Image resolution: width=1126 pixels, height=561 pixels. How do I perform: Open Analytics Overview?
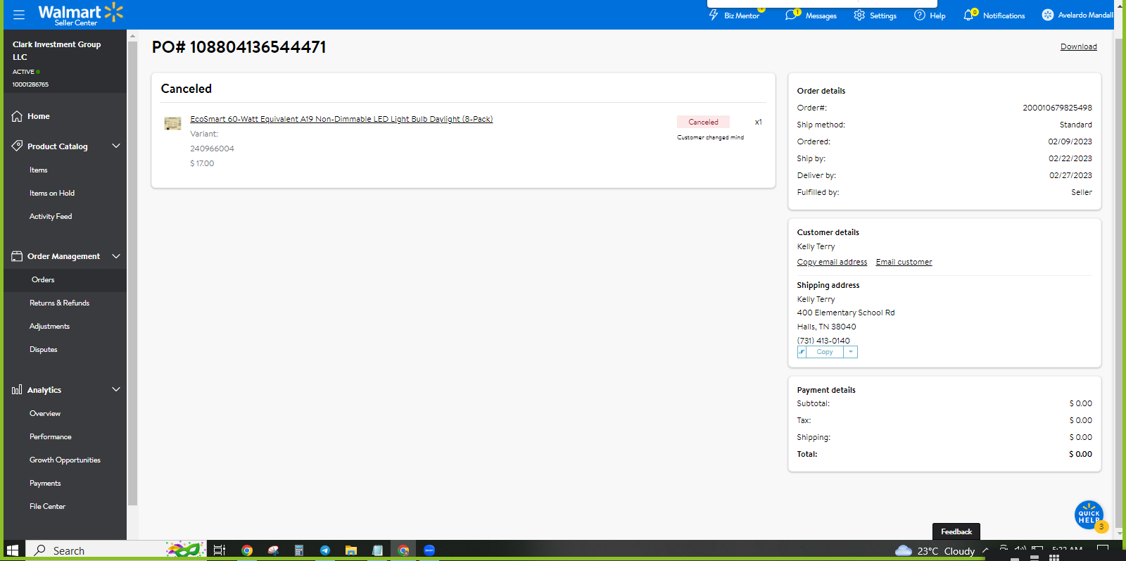point(45,413)
